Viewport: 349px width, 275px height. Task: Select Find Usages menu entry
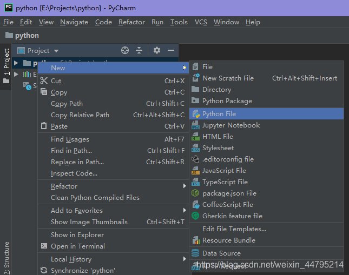(x=113, y=139)
